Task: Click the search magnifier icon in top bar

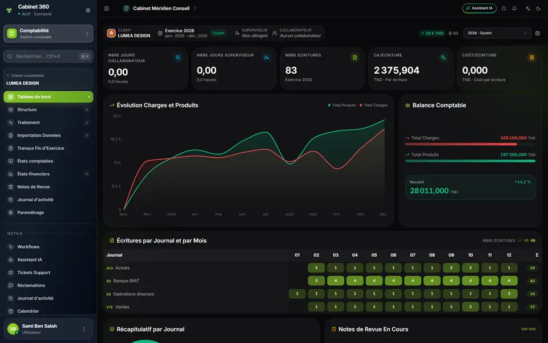Action: [x=504, y=9]
